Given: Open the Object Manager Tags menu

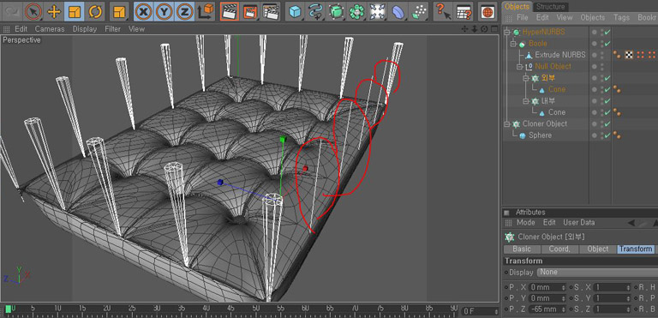Looking at the screenshot, I should (621, 18).
